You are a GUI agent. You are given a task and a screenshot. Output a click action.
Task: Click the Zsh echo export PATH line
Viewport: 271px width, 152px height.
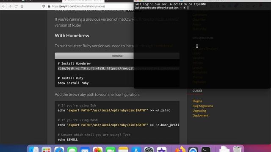pyautogui.click(x=114, y=110)
